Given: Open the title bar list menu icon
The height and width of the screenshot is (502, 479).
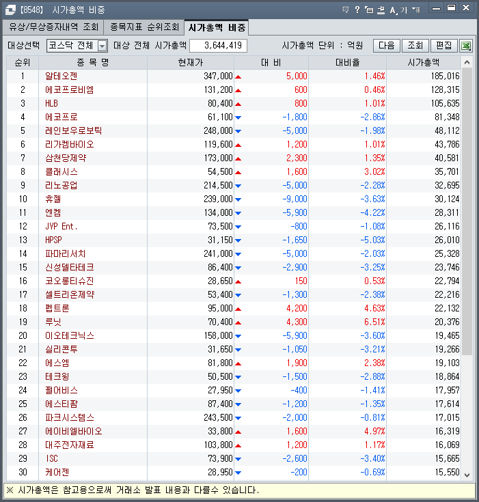Looking at the screenshot, I should coord(416,10).
